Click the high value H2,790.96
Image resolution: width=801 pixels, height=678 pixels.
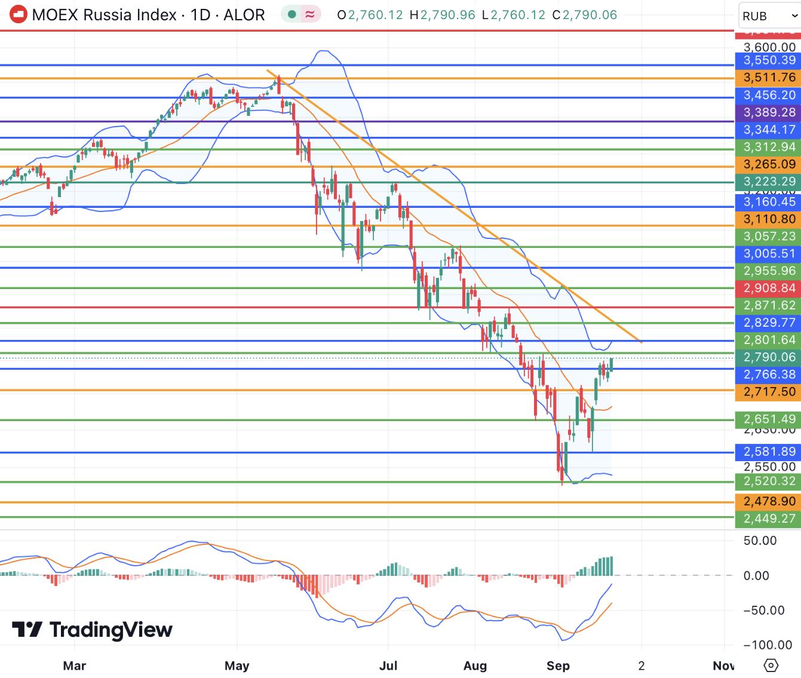click(x=443, y=15)
